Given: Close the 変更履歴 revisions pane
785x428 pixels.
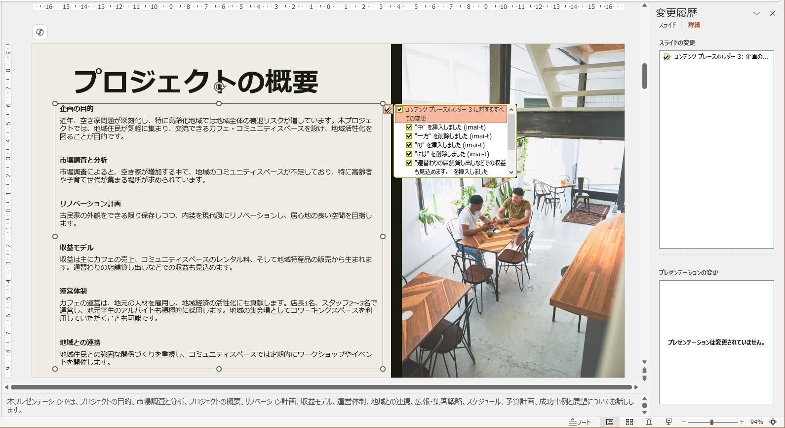Looking at the screenshot, I should click(x=773, y=13).
